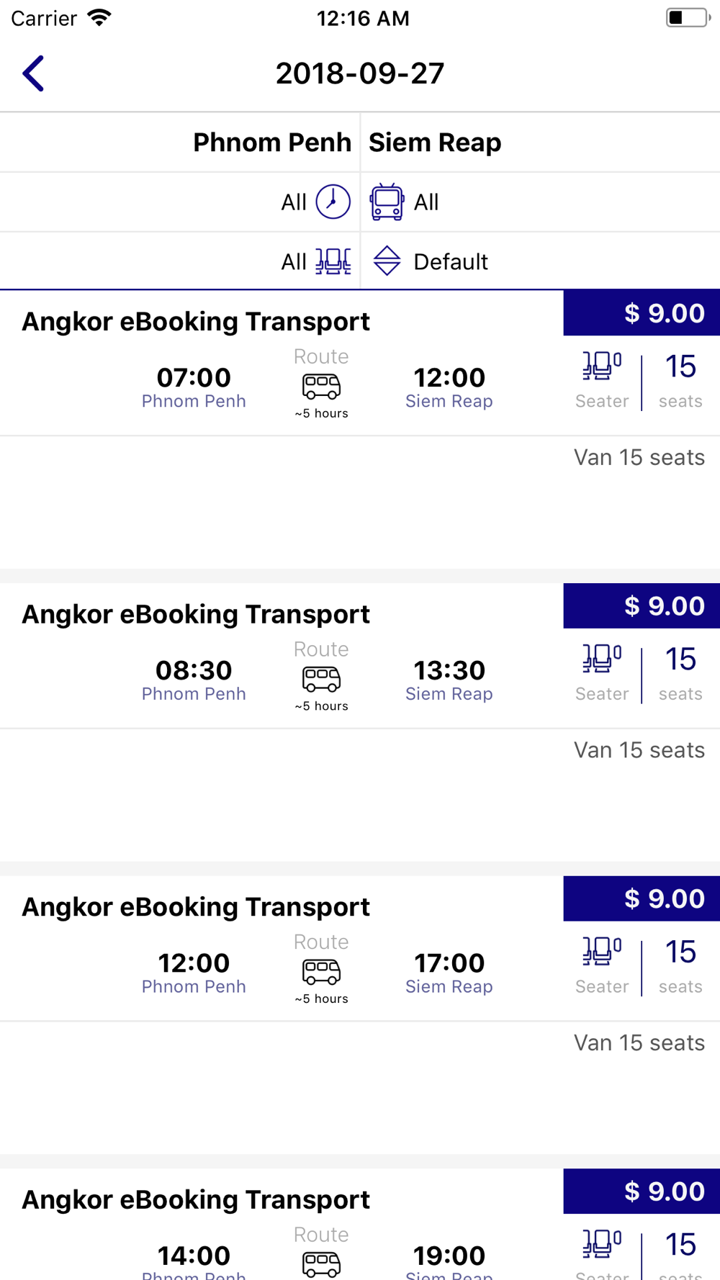
Task: Expand the Default sorting option
Action: tap(451, 261)
